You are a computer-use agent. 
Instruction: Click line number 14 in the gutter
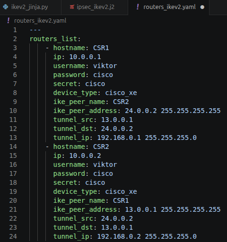coord(13,147)
